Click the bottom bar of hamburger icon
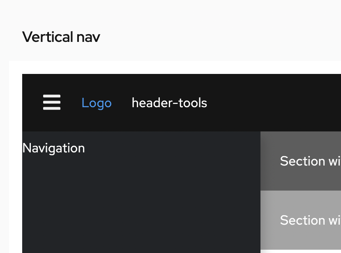Image resolution: width=341 pixels, height=253 pixels. coord(52,108)
